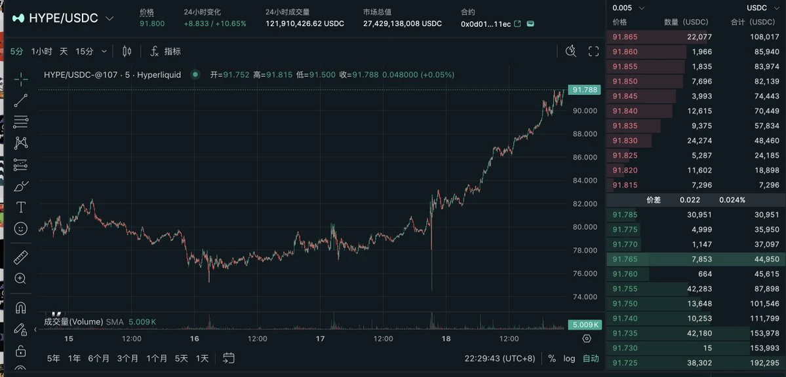Collapse volume pane arrow at left
The height and width of the screenshot is (377, 786).
(35, 329)
